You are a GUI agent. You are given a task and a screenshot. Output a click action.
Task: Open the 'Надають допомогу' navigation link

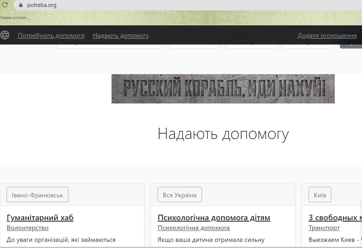121,35
